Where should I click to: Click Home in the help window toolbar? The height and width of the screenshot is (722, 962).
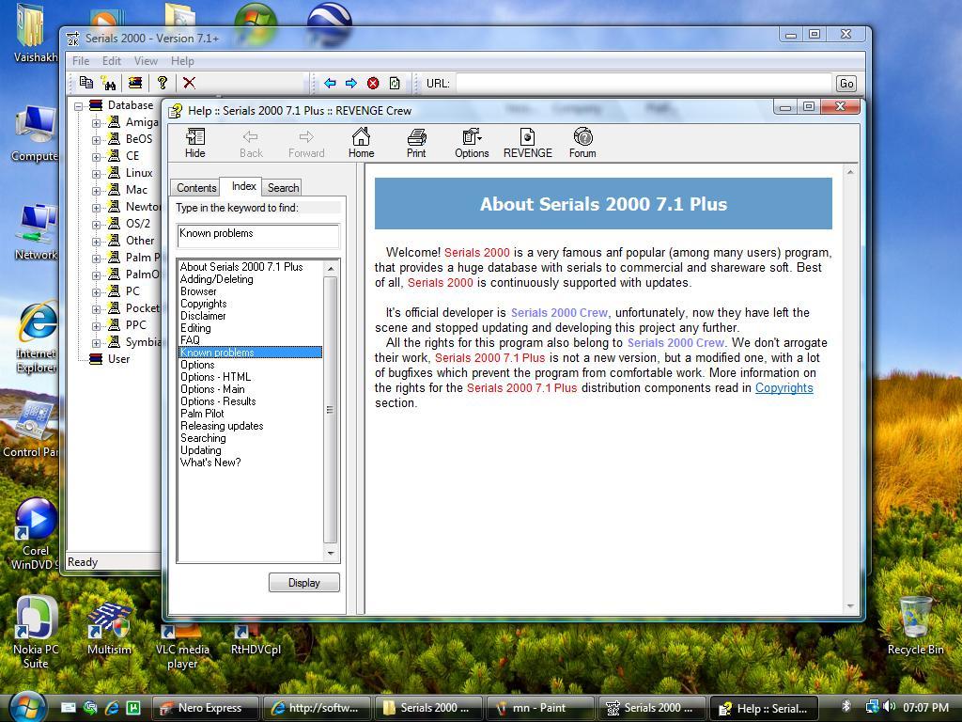click(361, 141)
